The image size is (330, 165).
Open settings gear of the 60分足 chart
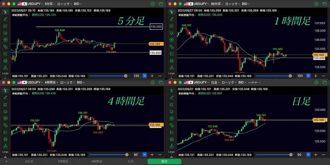coord(316,4)
